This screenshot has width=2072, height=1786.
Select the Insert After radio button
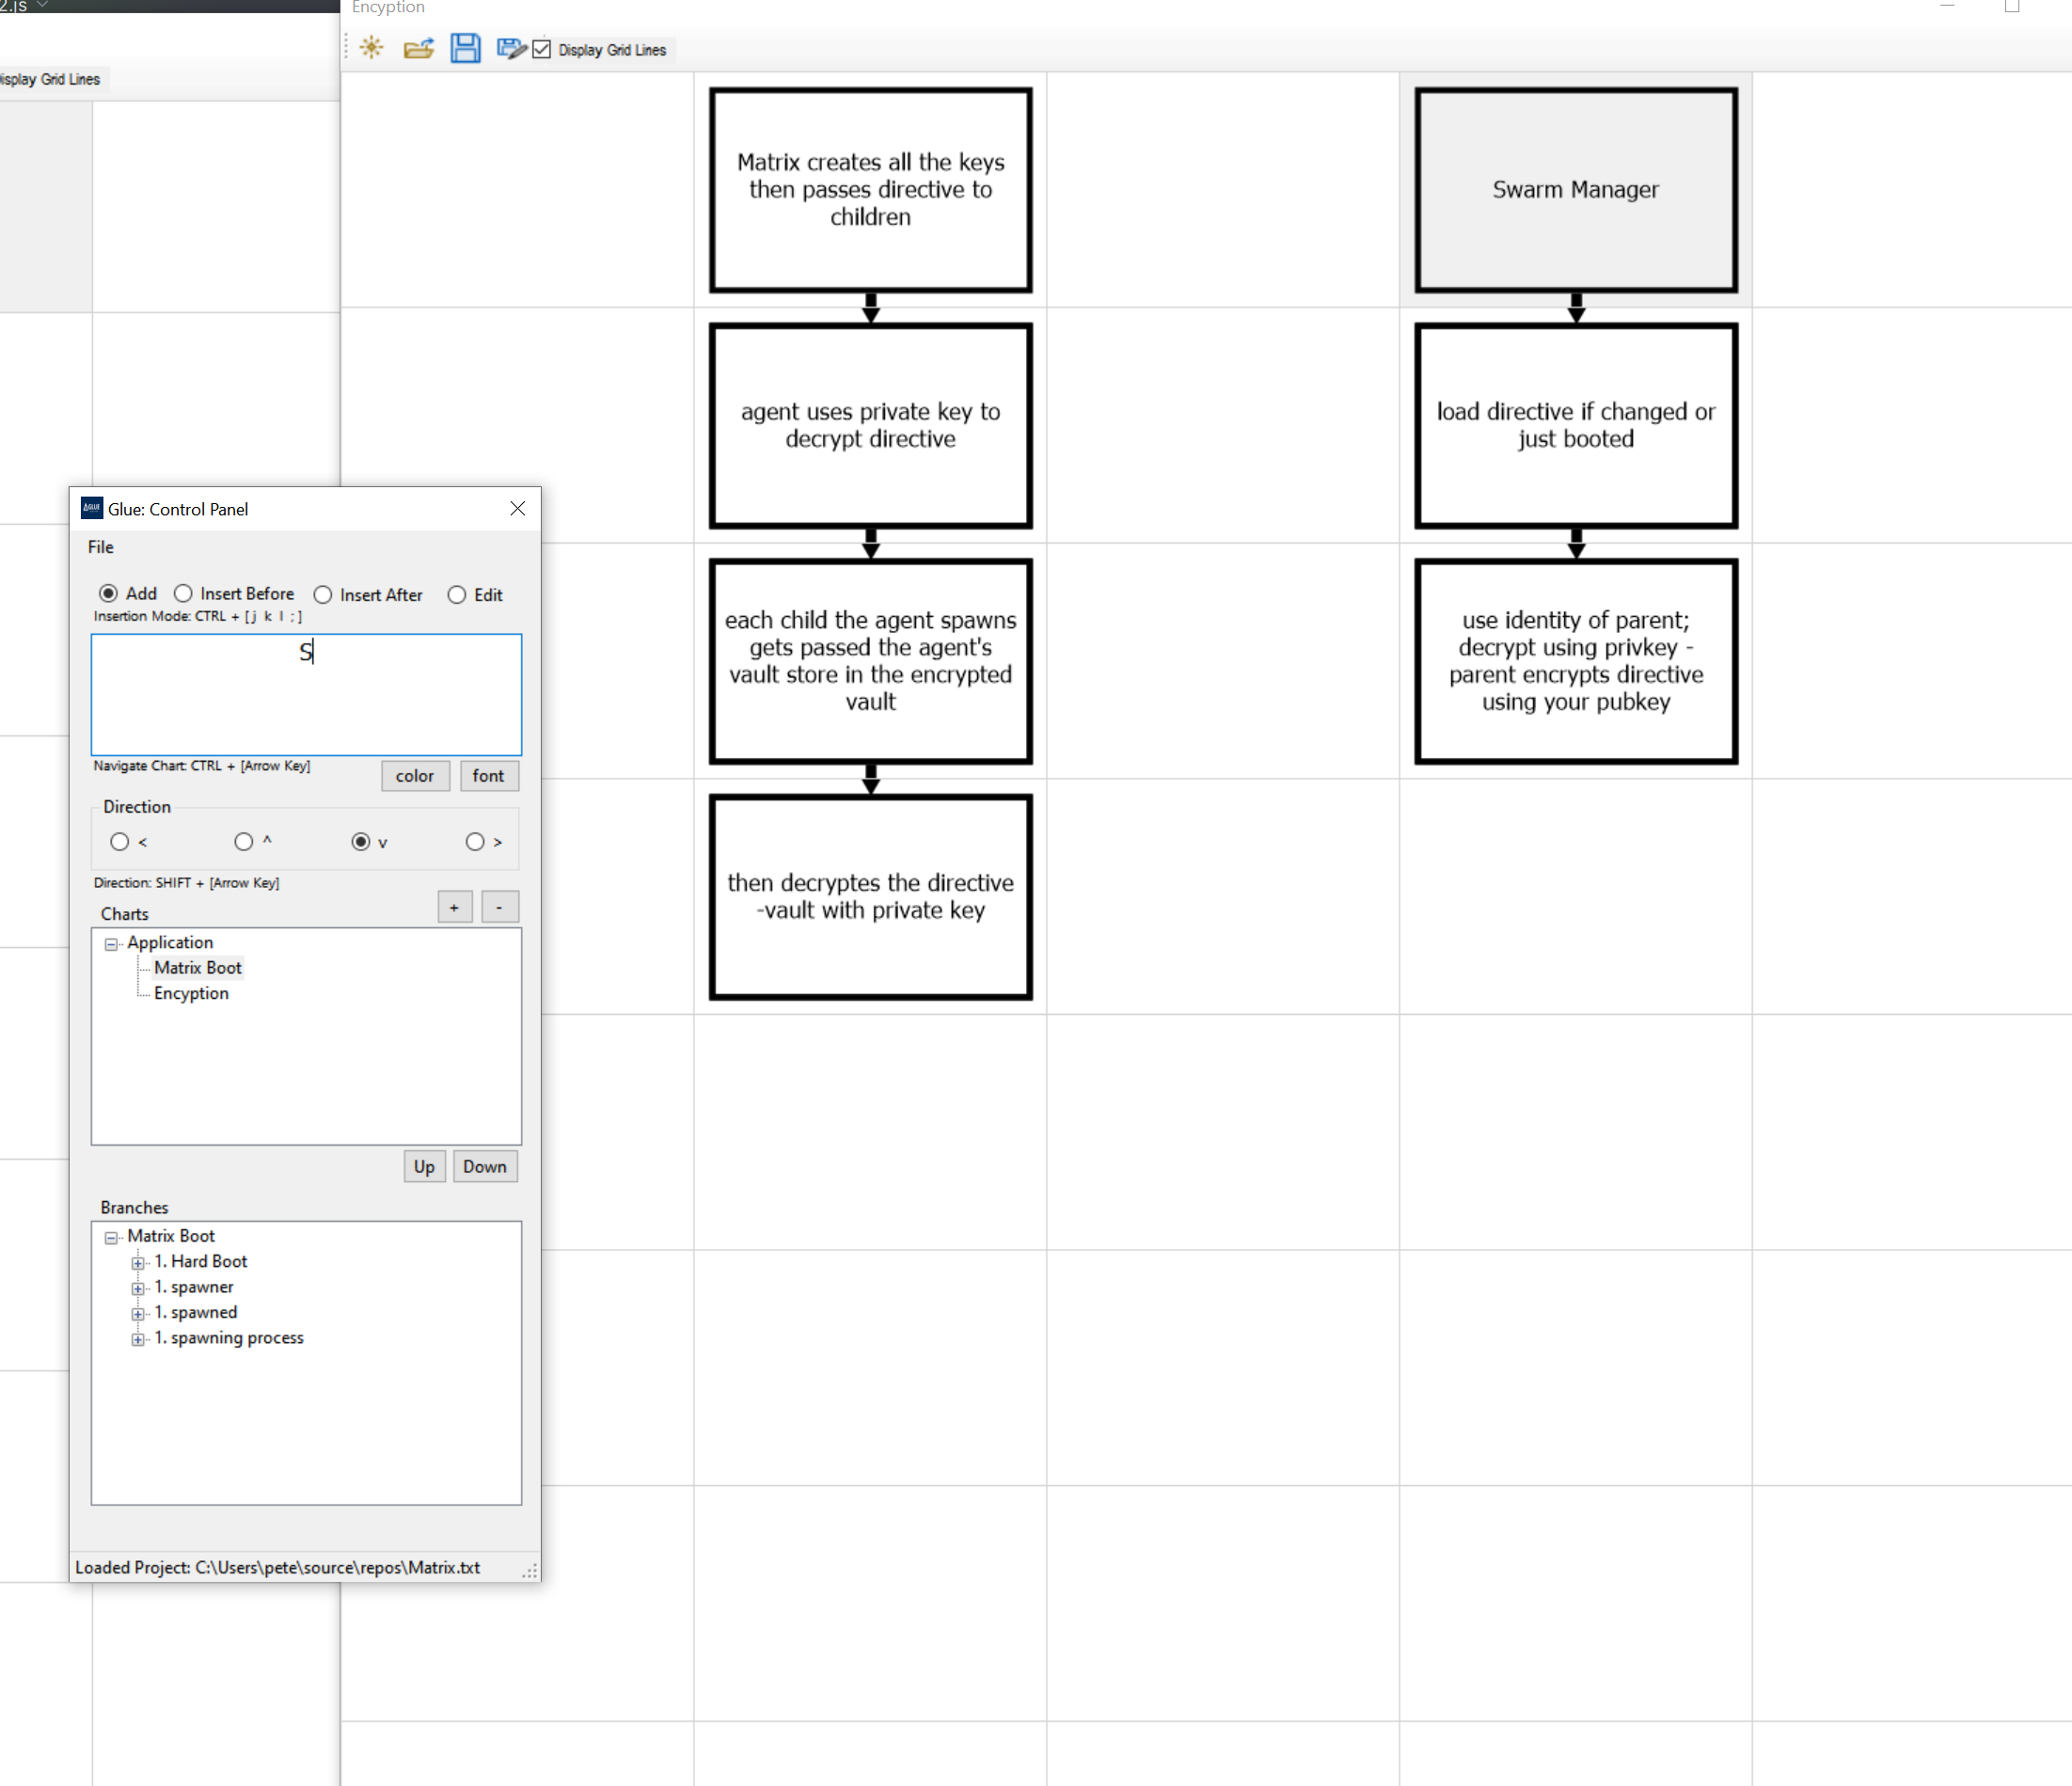[322, 594]
